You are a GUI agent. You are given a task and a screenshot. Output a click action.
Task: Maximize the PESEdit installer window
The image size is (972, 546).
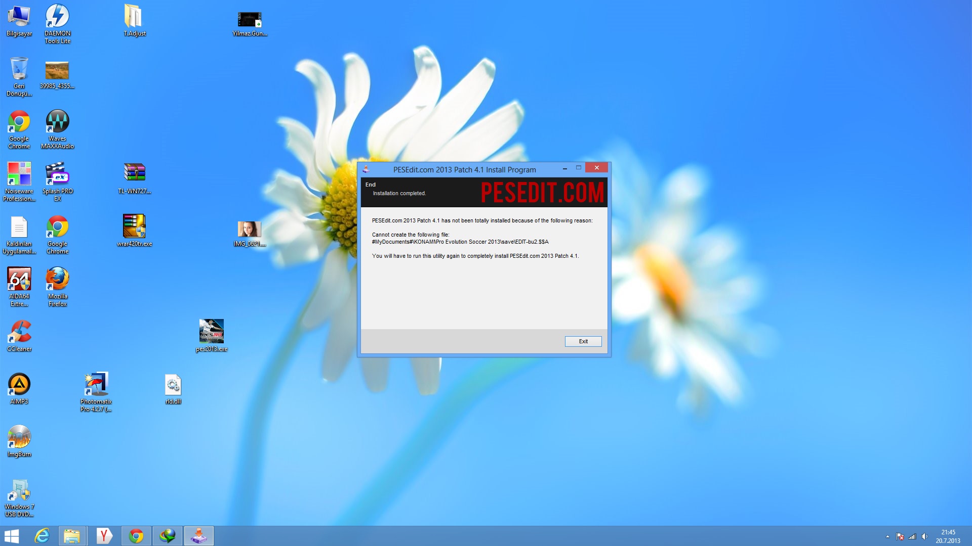[x=578, y=168]
